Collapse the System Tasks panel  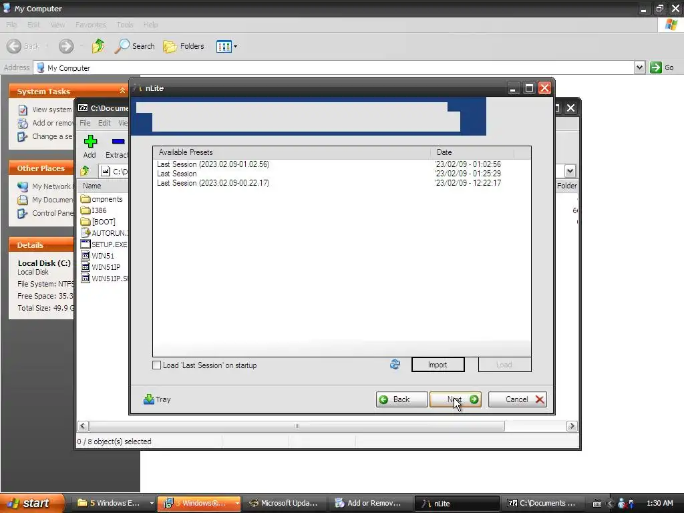click(x=123, y=91)
